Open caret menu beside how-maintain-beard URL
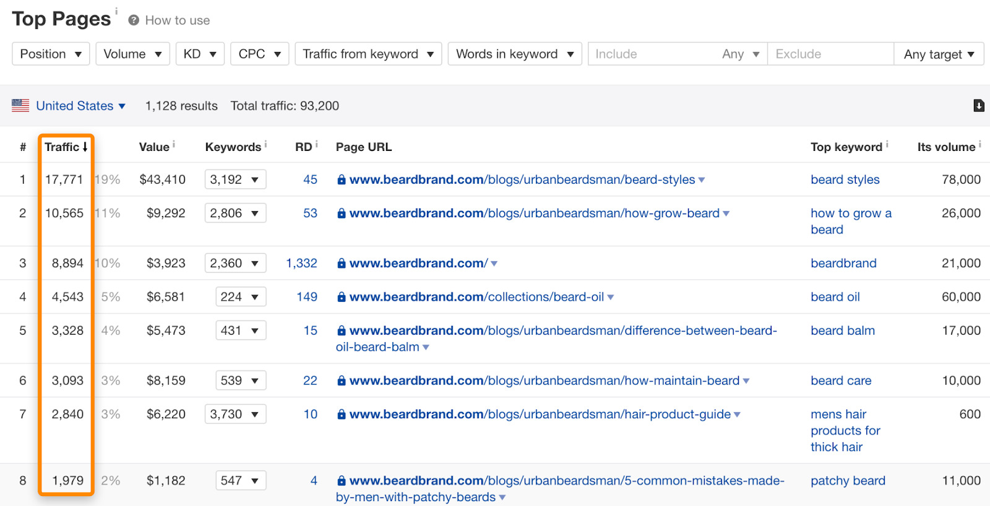Screen dimensions: 990x506 pyautogui.click(x=746, y=381)
